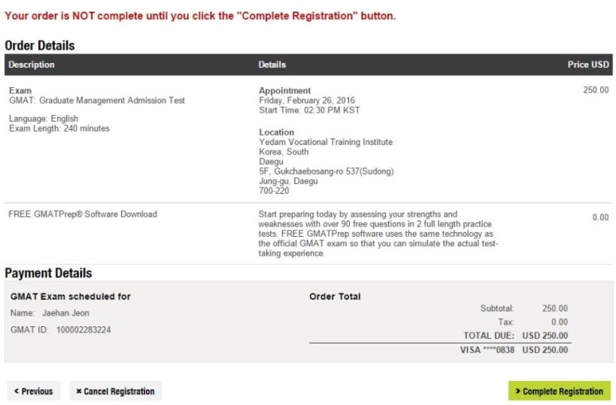The height and width of the screenshot is (405, 616).
Task: Click the FREE GMATPrep Software Download item
Action: pyautogui.click(x=82, y=215)
